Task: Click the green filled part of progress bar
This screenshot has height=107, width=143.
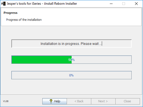Action: click(x=41, y=60)
